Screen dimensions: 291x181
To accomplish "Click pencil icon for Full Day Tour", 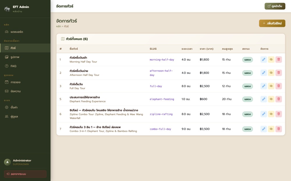I will 263,86.
